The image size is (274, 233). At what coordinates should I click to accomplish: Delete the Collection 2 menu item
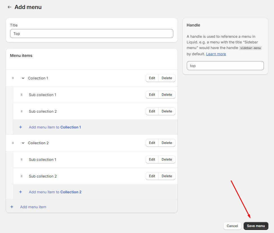coord(167,143)
